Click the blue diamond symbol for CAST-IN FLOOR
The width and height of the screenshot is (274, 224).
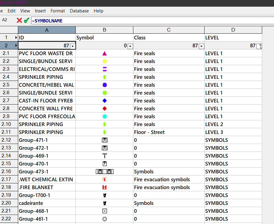(105, 101)
